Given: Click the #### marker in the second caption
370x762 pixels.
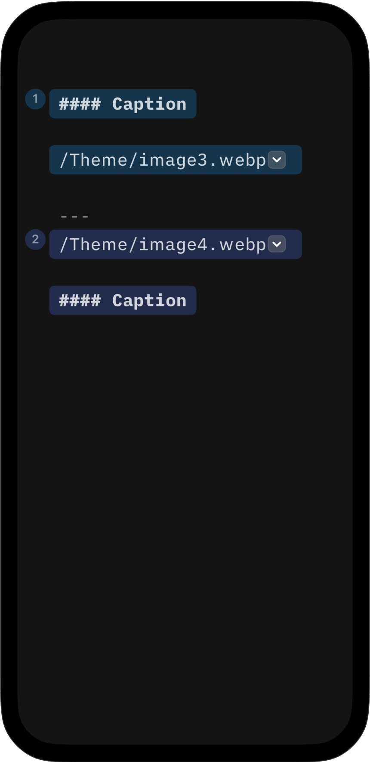Looking at the screenshot, I should point(80,300).
